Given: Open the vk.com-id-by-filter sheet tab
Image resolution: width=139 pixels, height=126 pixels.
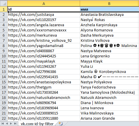Looking at the screenshot, I should point(37,124).
